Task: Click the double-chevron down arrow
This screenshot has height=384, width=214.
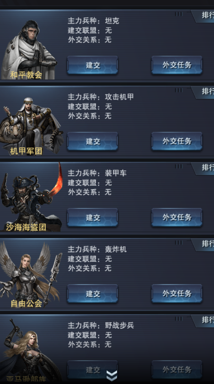Action: [112, 376]
